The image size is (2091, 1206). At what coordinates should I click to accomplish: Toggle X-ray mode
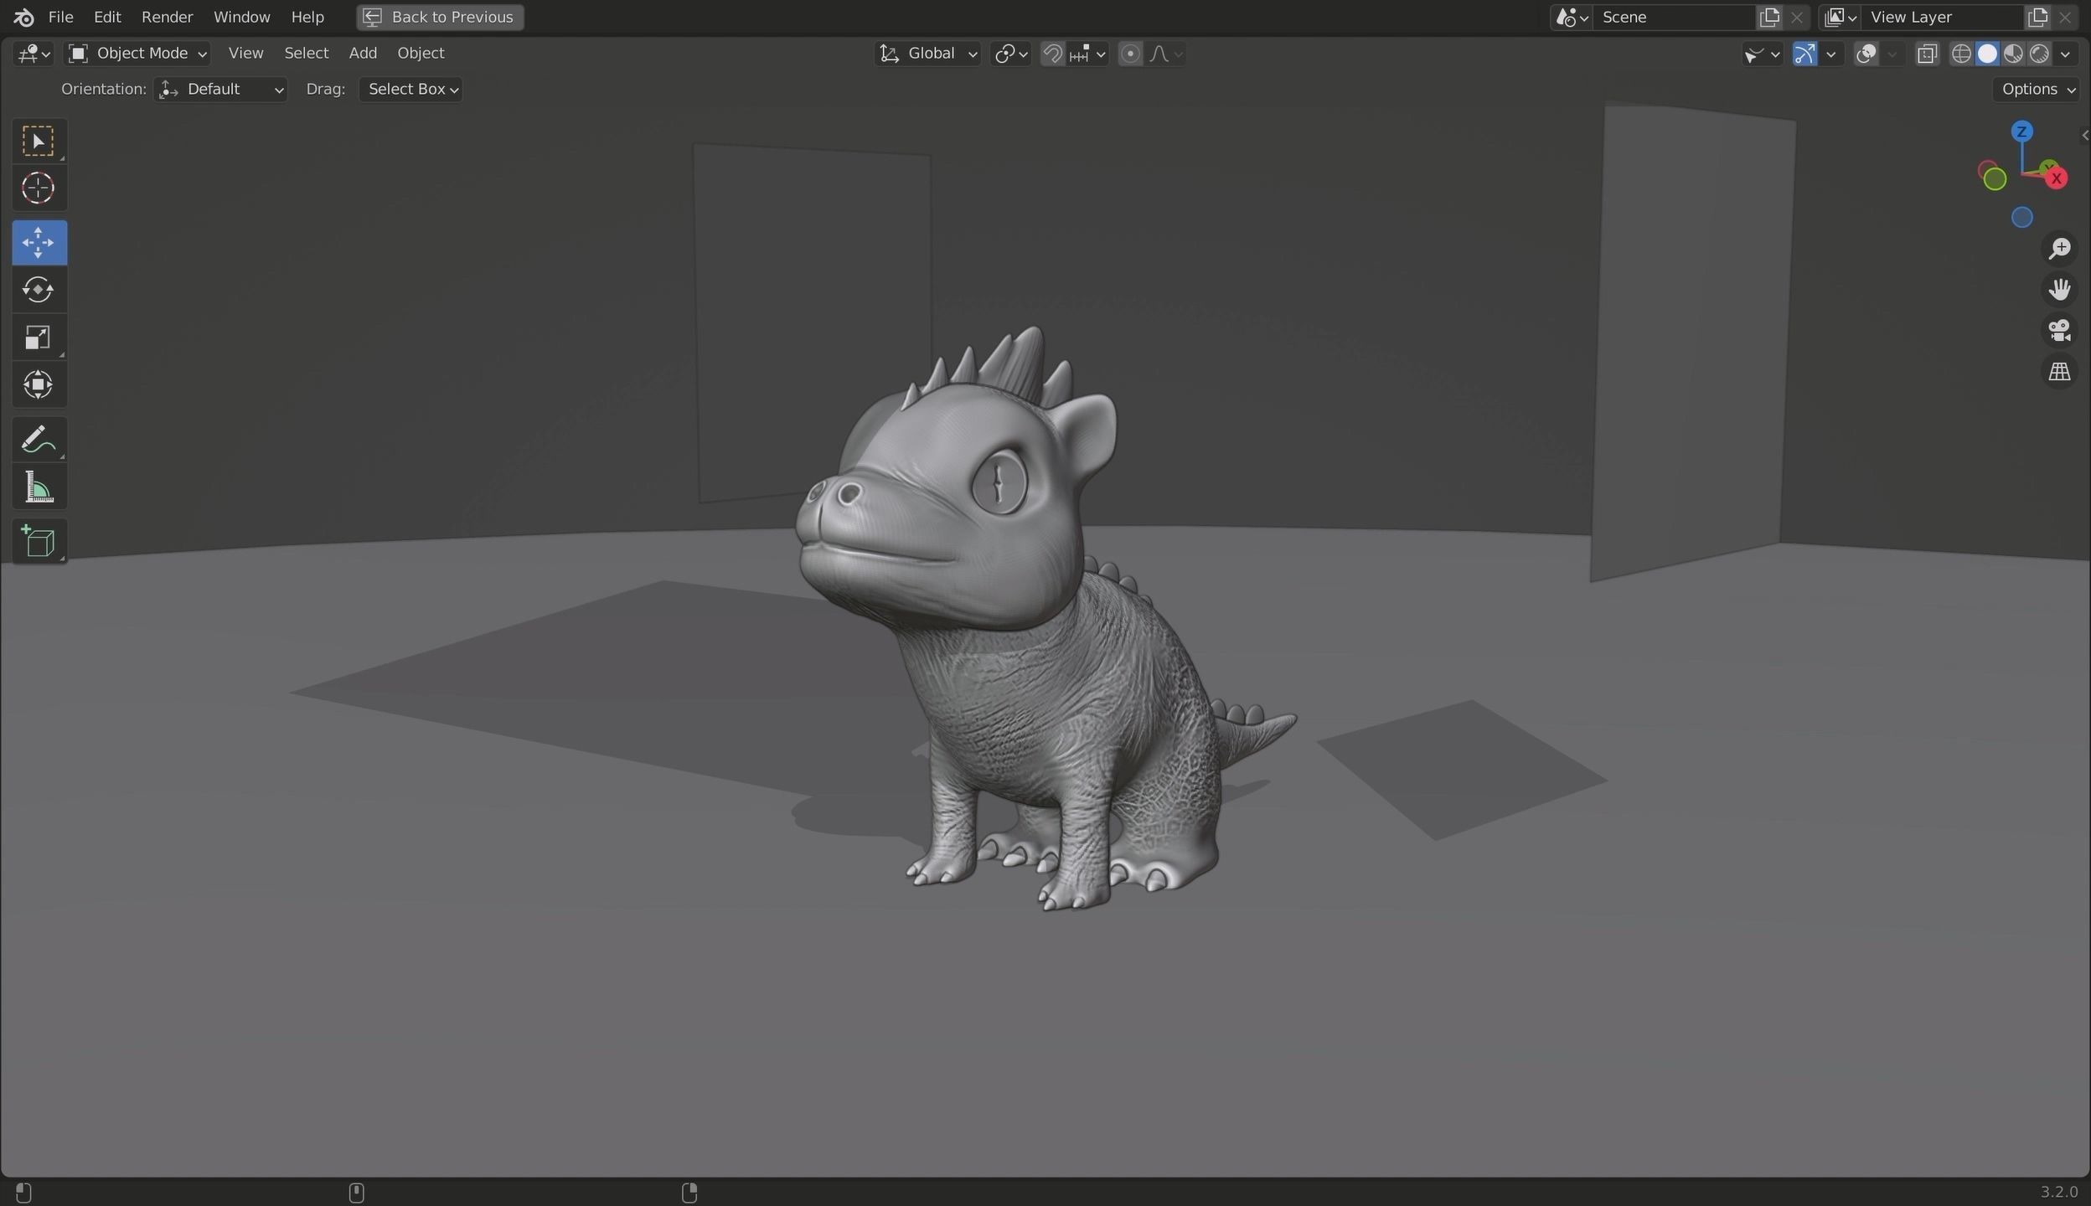(x=1927, y=54)
